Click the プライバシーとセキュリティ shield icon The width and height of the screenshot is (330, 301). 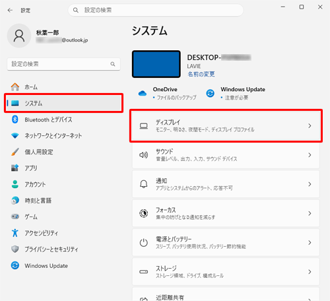click(15, 249)
